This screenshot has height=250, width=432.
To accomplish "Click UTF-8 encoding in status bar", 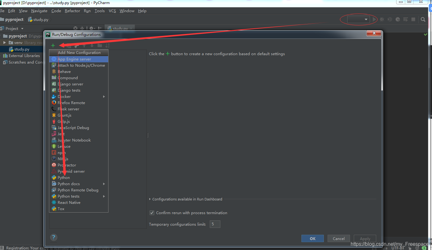I will pos(398,248).
